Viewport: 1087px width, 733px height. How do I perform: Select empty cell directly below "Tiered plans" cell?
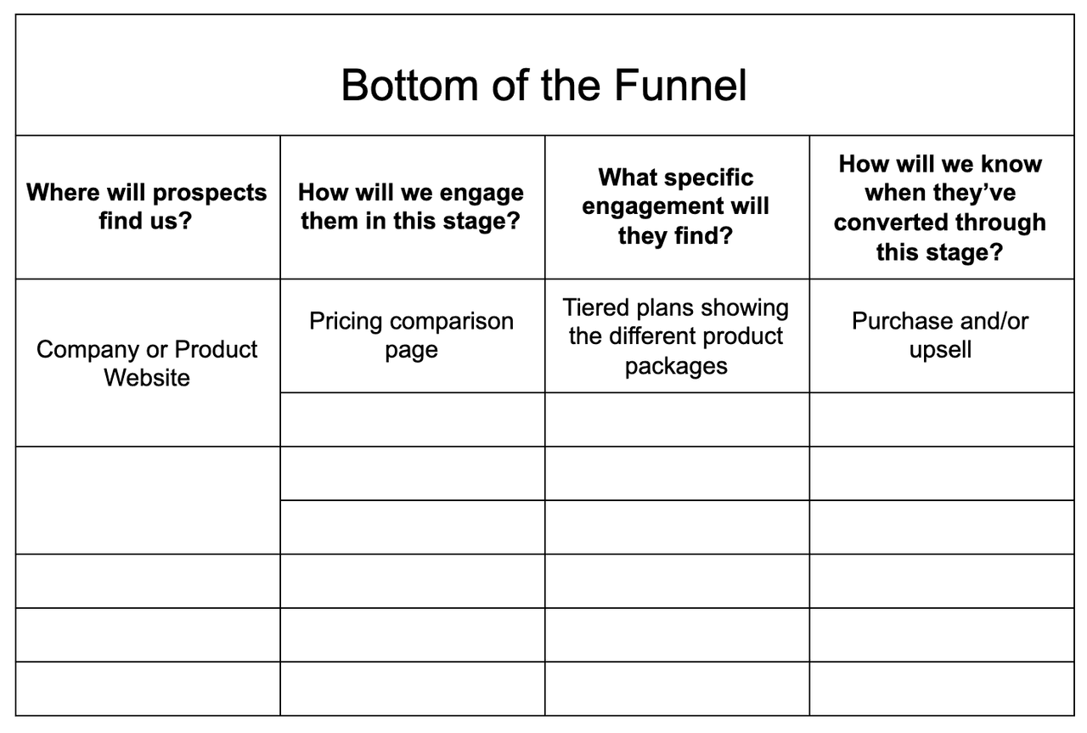[676, 420]
